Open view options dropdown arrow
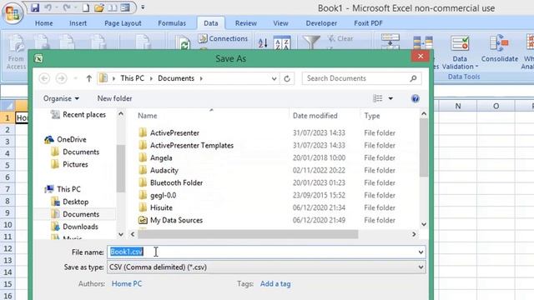Viewport: 534px width, 300px height. pyautogui.click(x=390, y=98)
